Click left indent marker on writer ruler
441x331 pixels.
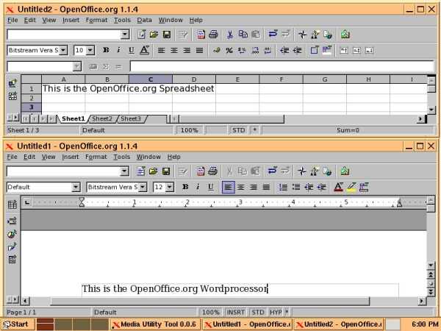[82, 202]
